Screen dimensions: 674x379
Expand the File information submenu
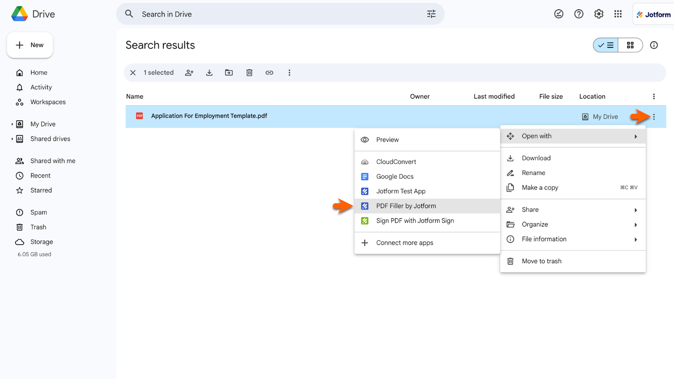coord(573,239)
